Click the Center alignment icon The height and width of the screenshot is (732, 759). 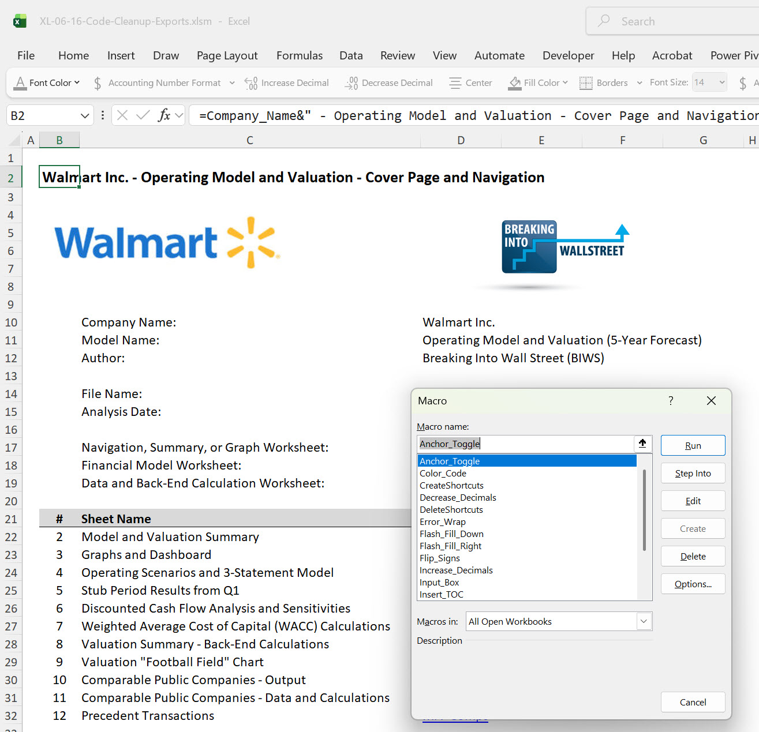[455, 83]
